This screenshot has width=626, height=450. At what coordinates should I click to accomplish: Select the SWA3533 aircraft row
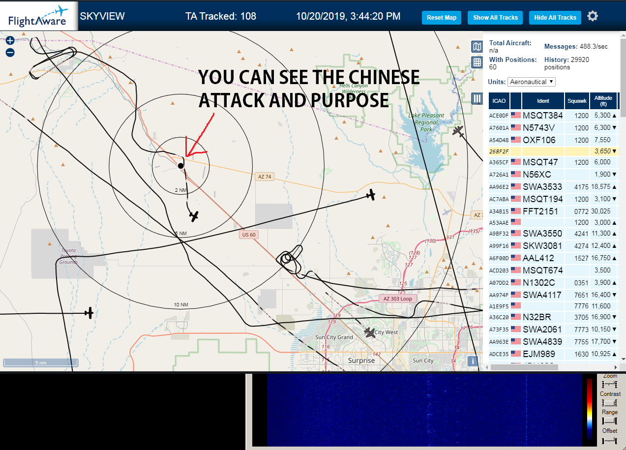click(x=553, y=186)
